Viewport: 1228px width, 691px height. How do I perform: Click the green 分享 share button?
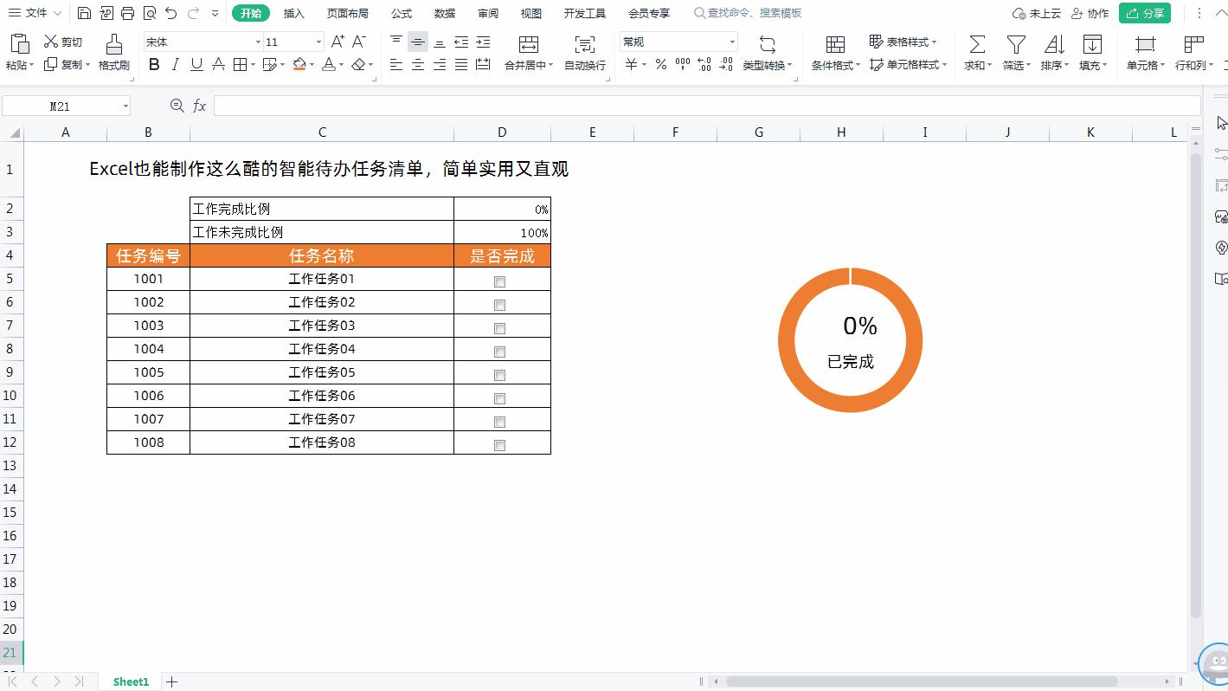(x=1144, y=13)
